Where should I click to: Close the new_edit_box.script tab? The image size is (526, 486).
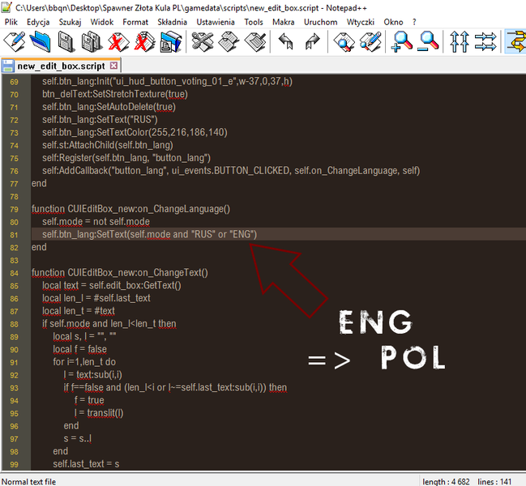pos(114,65)
